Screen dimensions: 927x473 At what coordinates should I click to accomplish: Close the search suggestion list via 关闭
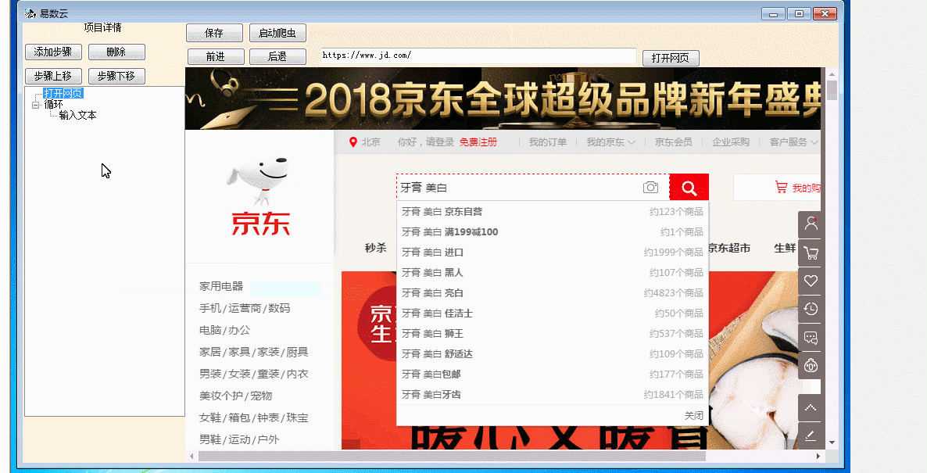pos(693,416)
